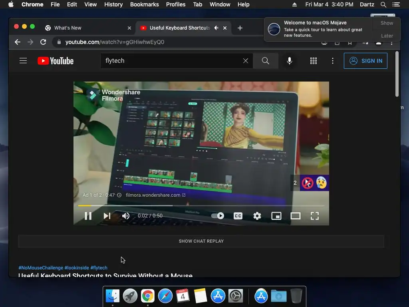The image size is (409, 307).
Task: Click the Wondershare Filmora ad logo
Action: (113, 95)
